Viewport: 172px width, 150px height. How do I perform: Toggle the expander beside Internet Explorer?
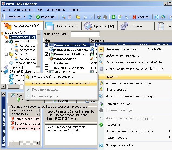point(2,71)
